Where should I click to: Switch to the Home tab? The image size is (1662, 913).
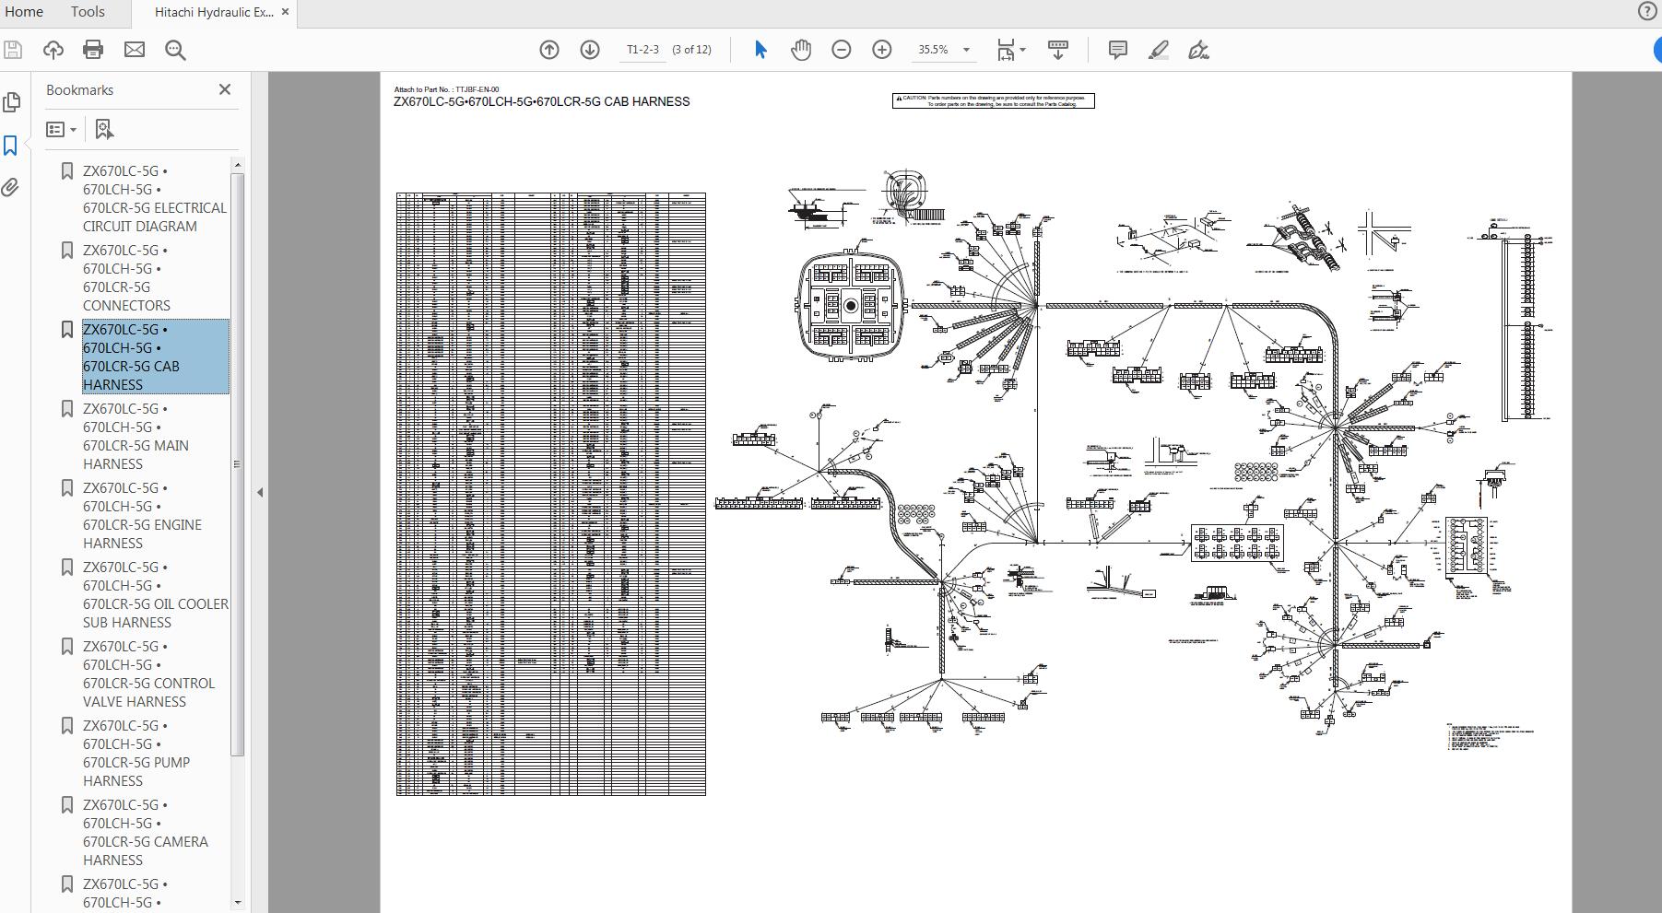tap(24, 12)
